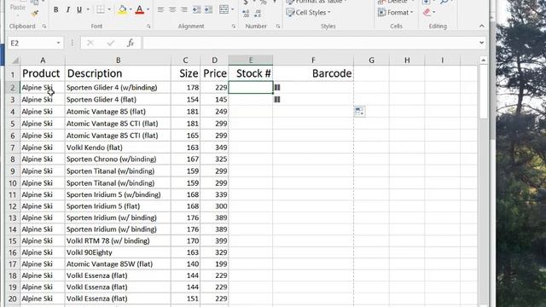Center text horizontally

coord(172,9)
